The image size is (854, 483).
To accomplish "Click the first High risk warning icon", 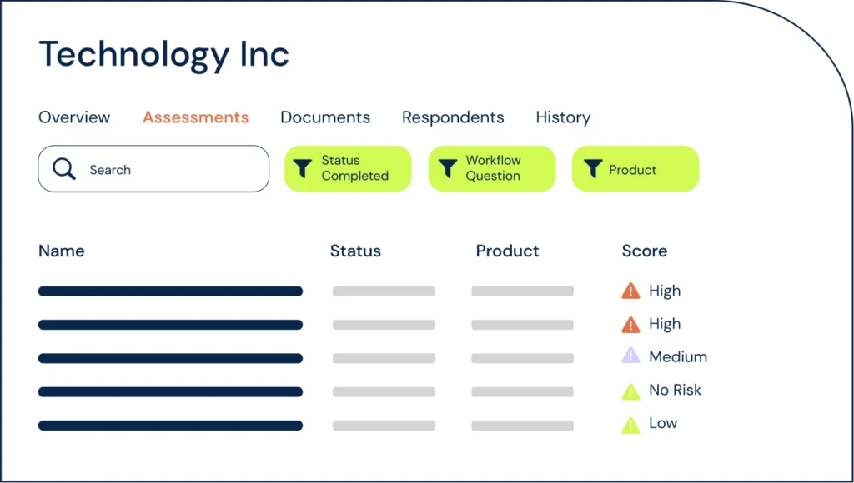I will 630,291.
